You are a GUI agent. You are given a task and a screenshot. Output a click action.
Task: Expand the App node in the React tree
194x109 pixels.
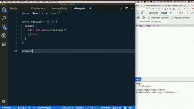(137, 26)
